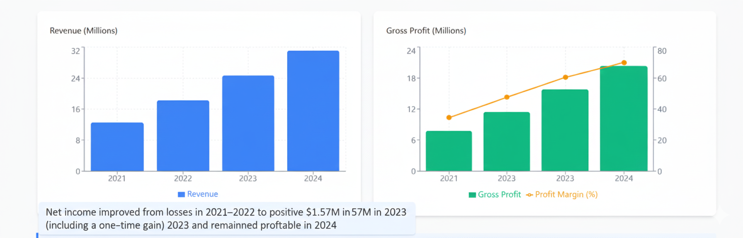The height and width of the screenshot is (238, 743).
Task: Toggle the Gross Profit legend label
Action: pos(499,195)
